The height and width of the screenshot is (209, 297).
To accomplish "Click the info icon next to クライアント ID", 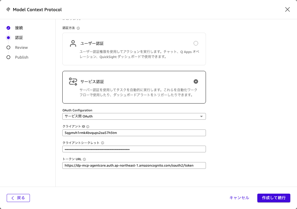I will coord(88,126).
